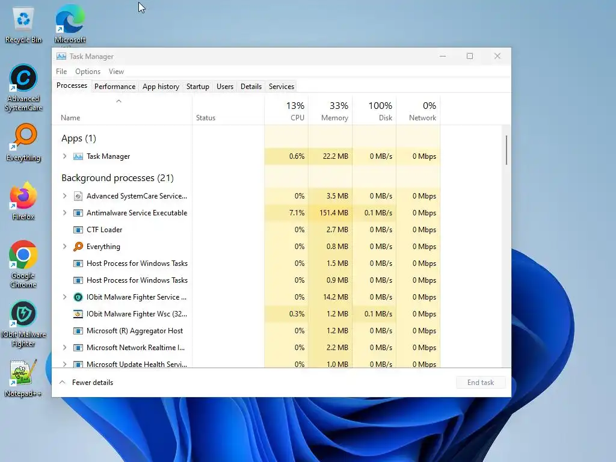Sort by the Status column header
The width and height of the screenshot is (616, 462).
tap(228, 111)
